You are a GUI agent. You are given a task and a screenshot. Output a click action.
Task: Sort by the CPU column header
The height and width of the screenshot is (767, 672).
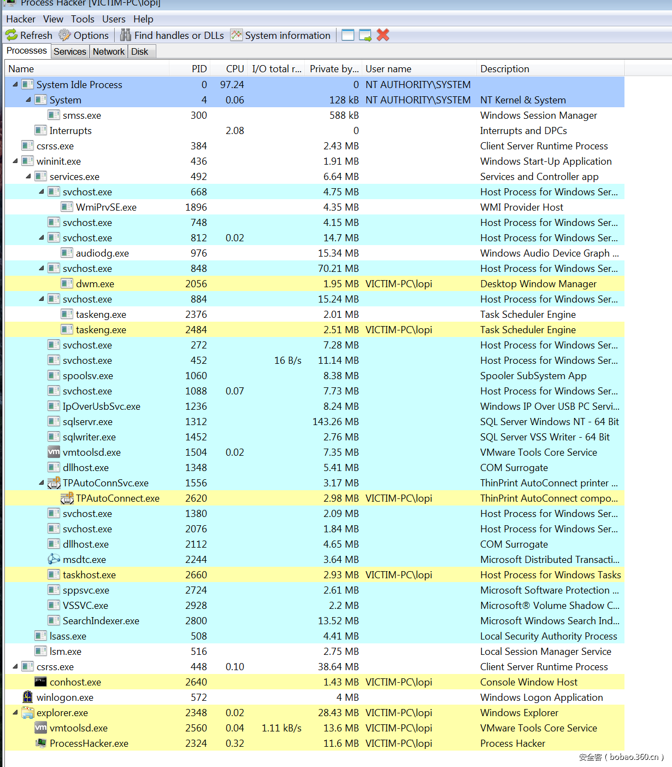click(235, 69)
